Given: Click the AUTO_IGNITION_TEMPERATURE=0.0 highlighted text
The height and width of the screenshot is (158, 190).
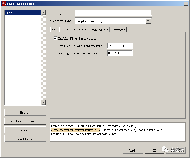Looking at the screenshot, I should click(x=75, y=130).
